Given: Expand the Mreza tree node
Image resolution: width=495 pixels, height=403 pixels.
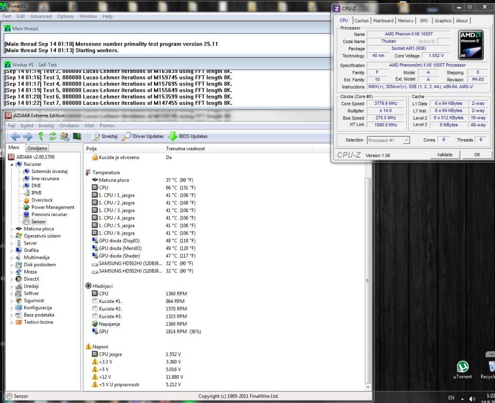Looking at the screenshot, I should 12,272.
